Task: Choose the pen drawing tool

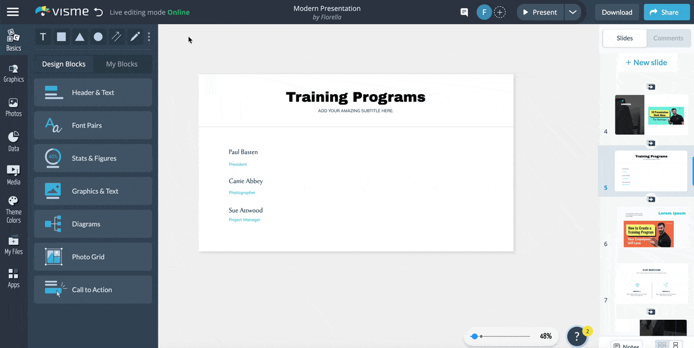Action: point(135,37)
